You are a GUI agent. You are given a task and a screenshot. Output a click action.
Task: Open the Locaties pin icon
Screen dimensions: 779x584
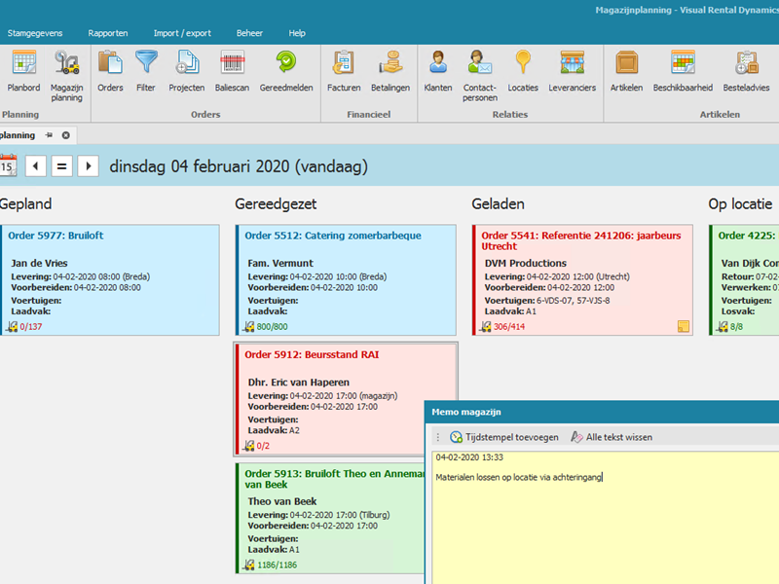[x=523, y=71]
